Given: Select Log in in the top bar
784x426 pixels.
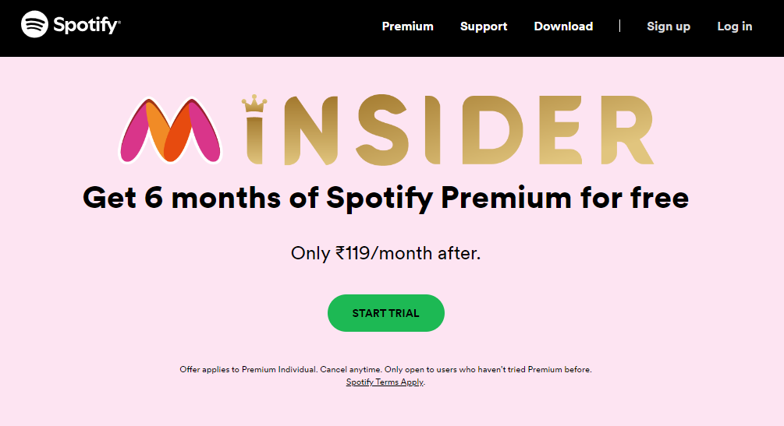Looking at the screenshot, I should coord(735,26).
